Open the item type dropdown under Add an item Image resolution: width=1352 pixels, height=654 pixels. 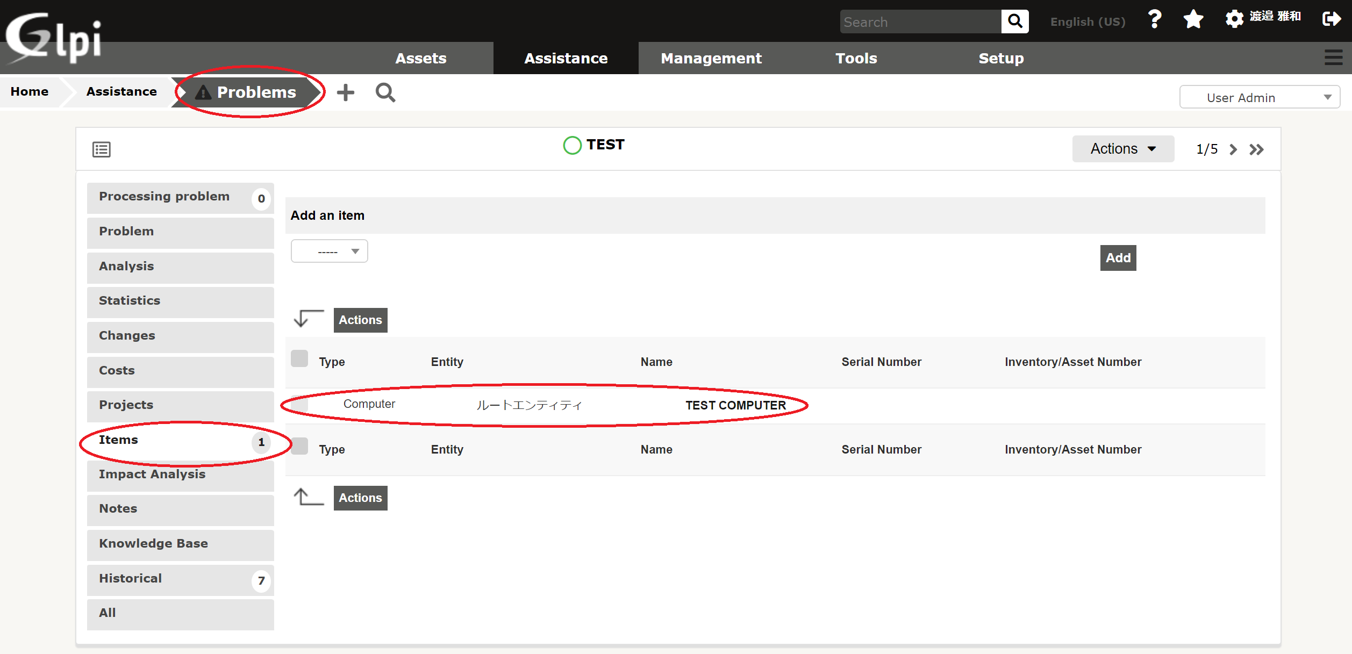point(329,250)
